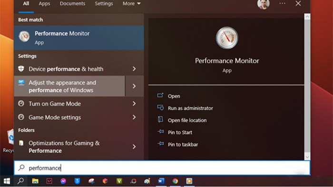Click the Pin to taskbar pin icon
The width and height of the screenshot is (333, 187).
tap(161, 144)
